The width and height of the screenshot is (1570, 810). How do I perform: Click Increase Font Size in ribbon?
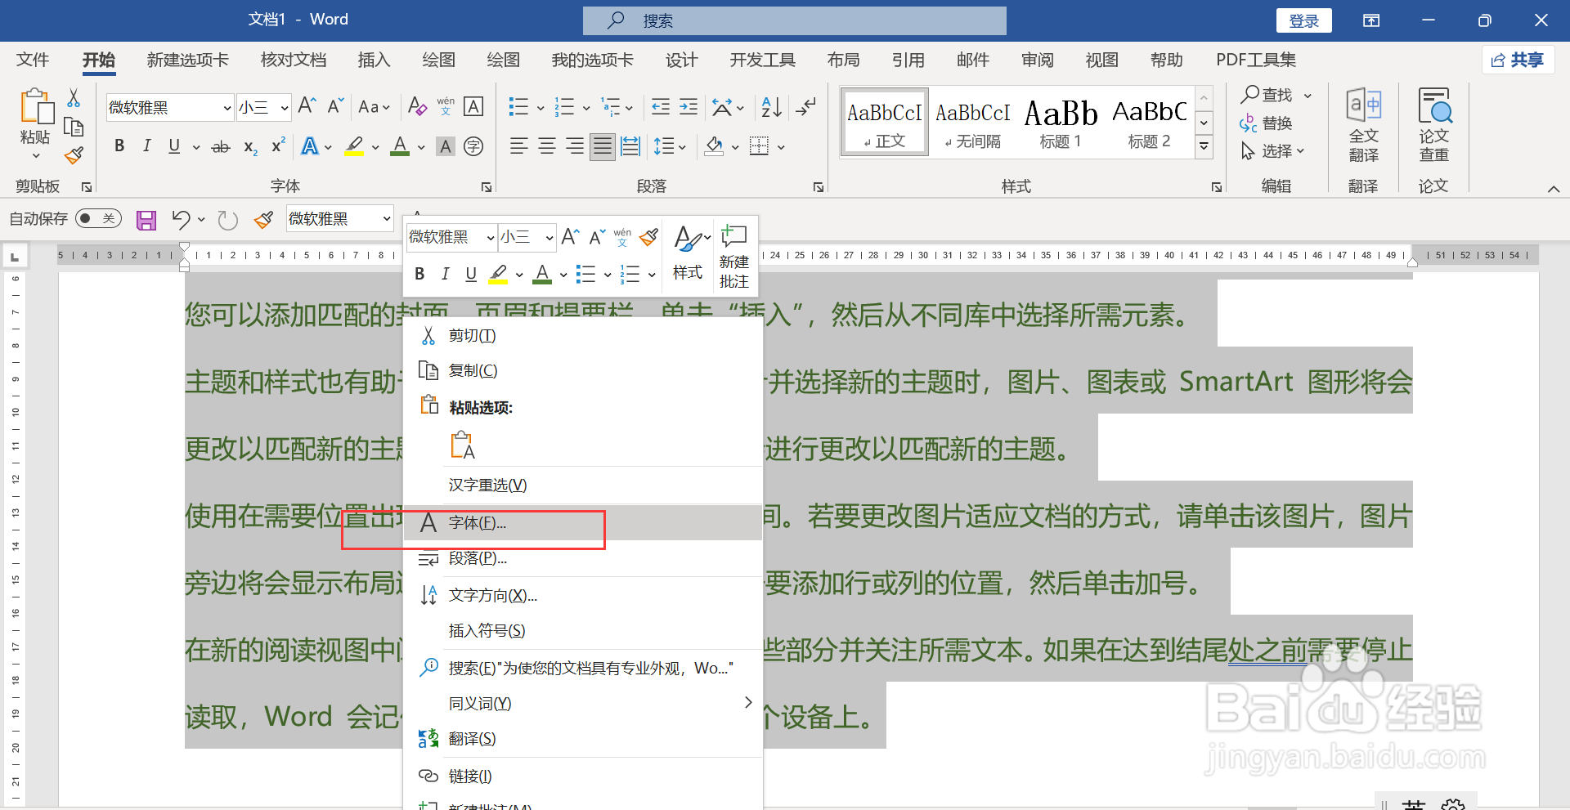click(307, 106)
